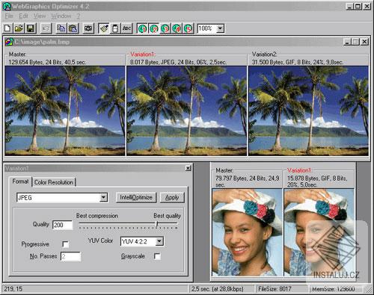Open the Window menu
Viewport: 374px width, 295px height.
coord(61,16)
